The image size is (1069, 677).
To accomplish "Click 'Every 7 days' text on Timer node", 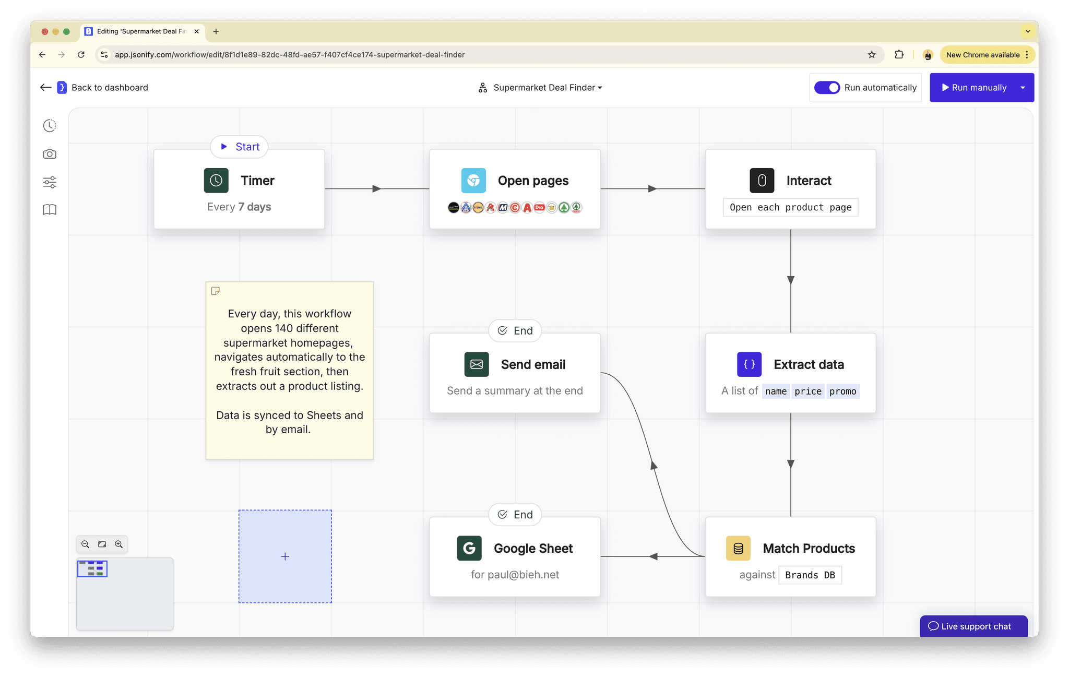I will point(239,207).
